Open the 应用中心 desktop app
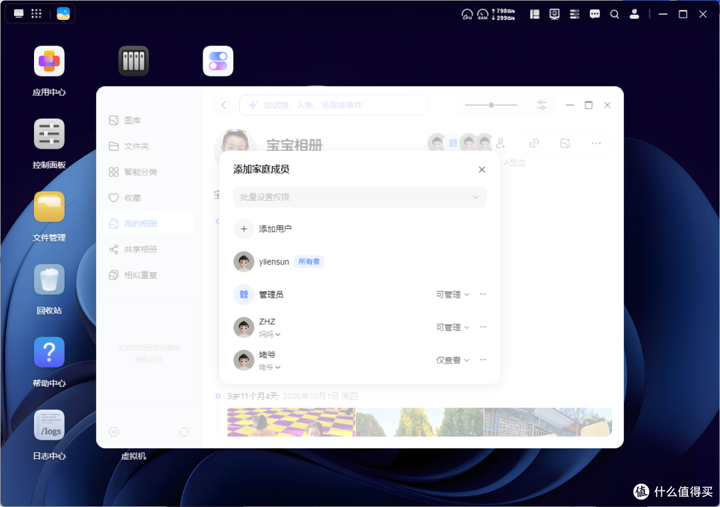The height and width of the screenshot is (507, 720). coord(49,61)
